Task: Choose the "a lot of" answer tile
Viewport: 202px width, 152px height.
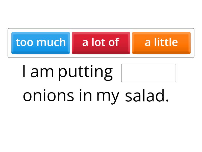Action: [x=101, y=43]
